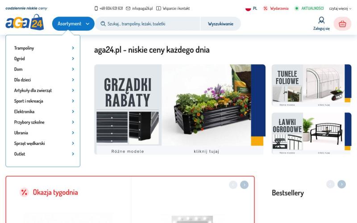Click the magnifier icon in search bar
This screenshot has width=357, height=223.
click(103, 24)
